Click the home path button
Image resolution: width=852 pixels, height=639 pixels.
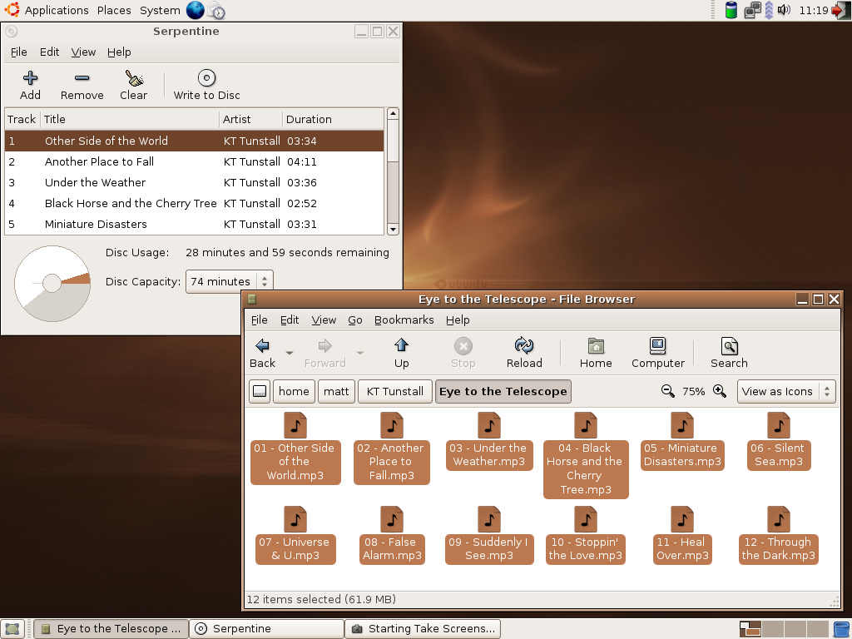click(294, 391)
